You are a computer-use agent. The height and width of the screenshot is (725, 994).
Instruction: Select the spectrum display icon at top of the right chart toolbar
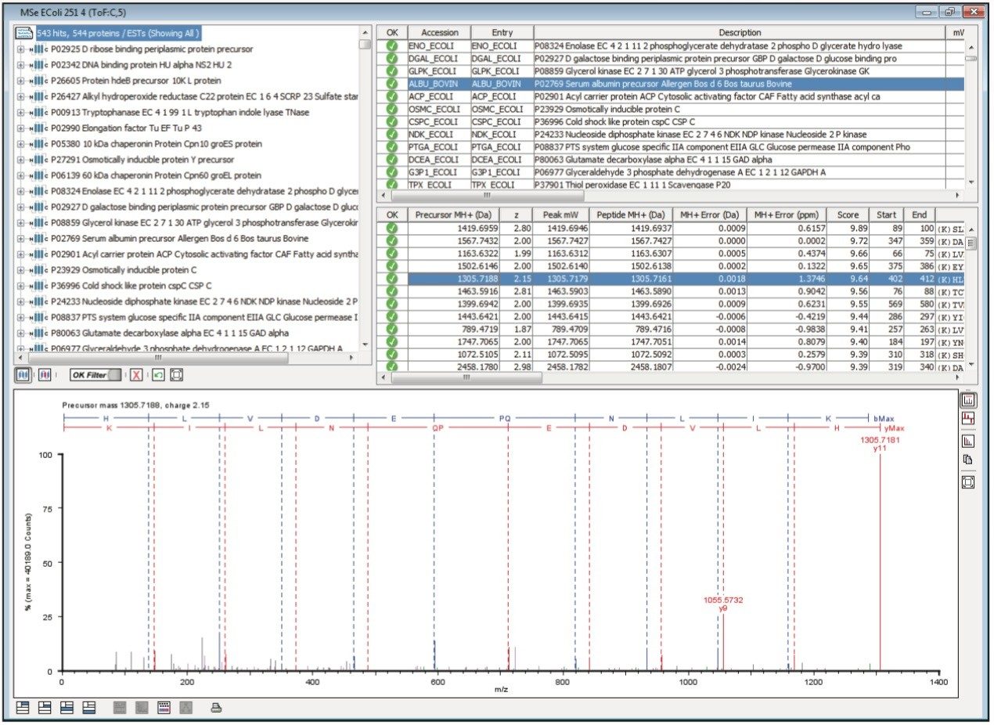pyautogui.click(x=968, y=400)
